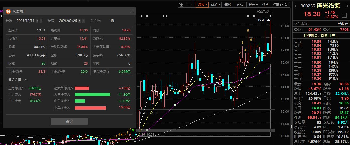
Task: Click the lock icon in chart toolbar
Action: click(x=181, y=5)
